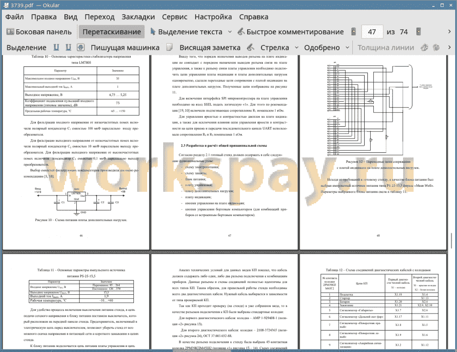Image resolution: width=457 pixels, height=352 pixels.
Task: Click the caption Рисунок 10 – Схема питания
Action: [81, 220]
